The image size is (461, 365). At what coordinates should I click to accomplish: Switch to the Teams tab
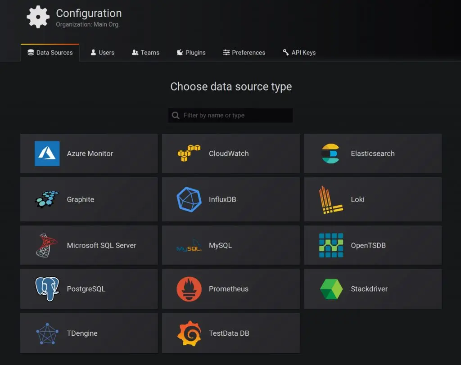coord(145,53)
